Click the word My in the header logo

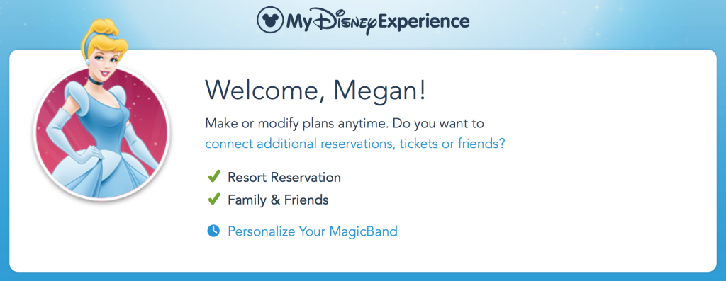[x=301, y=22]
